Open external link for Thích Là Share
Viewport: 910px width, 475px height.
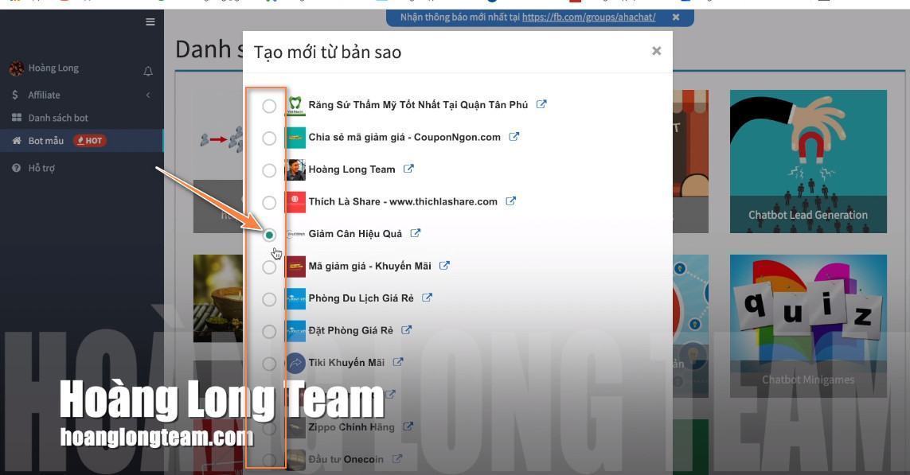click(510, 201)
